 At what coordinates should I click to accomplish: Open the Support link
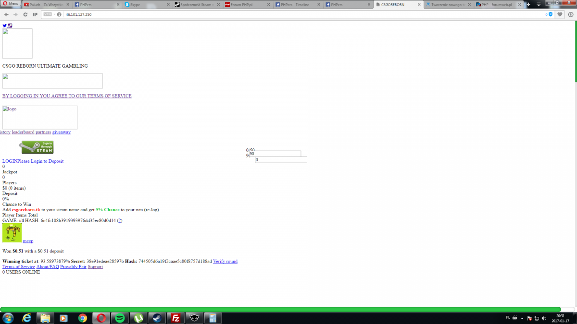95,267
